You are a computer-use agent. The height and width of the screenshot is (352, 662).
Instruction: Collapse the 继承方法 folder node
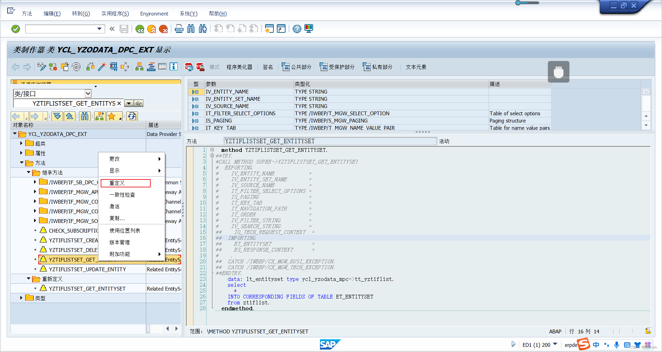29,172
